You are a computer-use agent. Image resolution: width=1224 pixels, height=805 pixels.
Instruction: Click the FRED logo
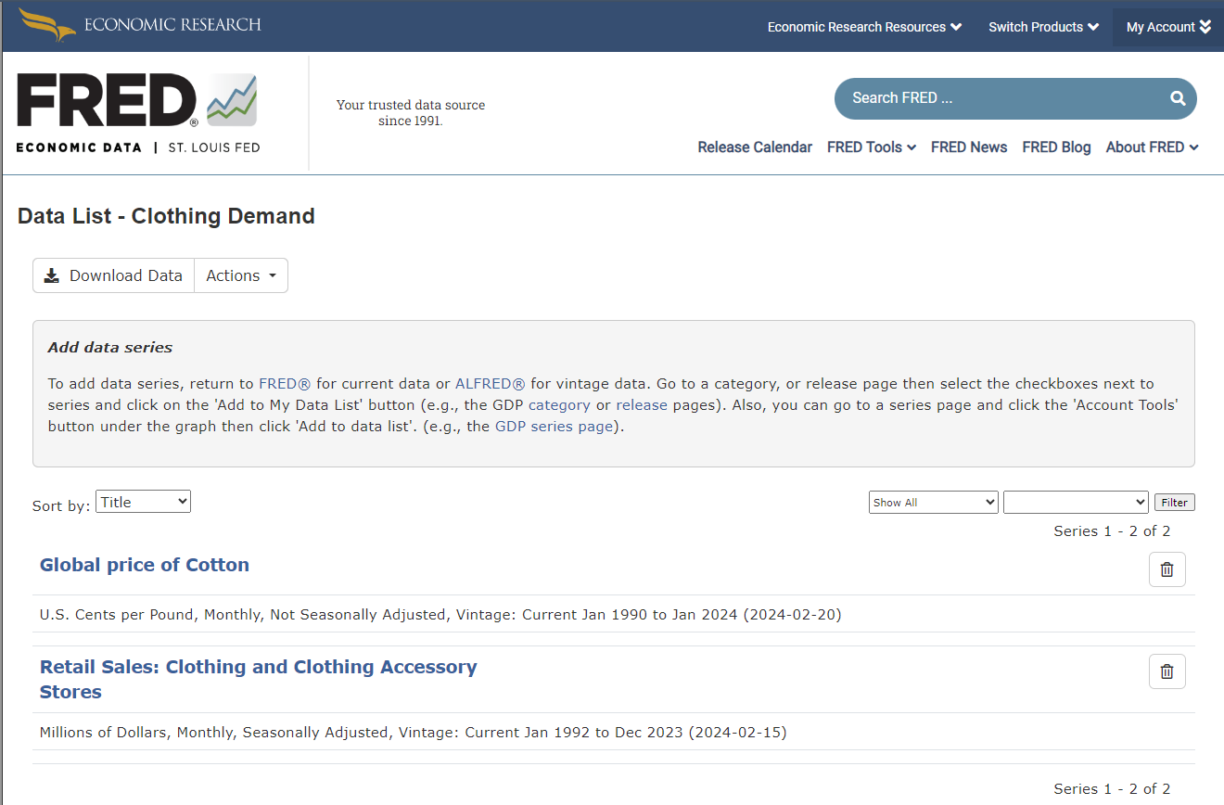(x=137, y=113)
